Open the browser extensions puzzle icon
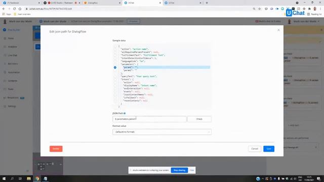324x182 pixels. point(309,9)
